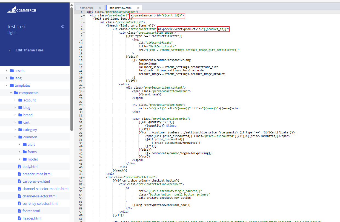This screenshot has width=340, height=222.
Task: Open breadcrumbs.html file
Action: point(37,174)
